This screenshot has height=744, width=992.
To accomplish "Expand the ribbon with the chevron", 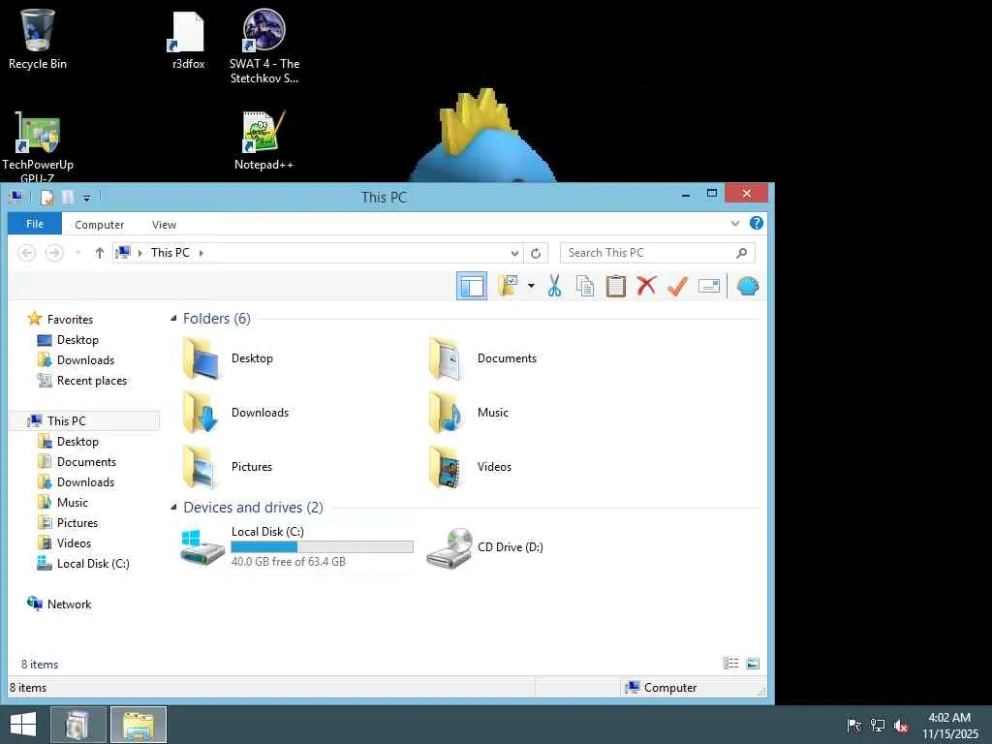I will coord(735,224).
